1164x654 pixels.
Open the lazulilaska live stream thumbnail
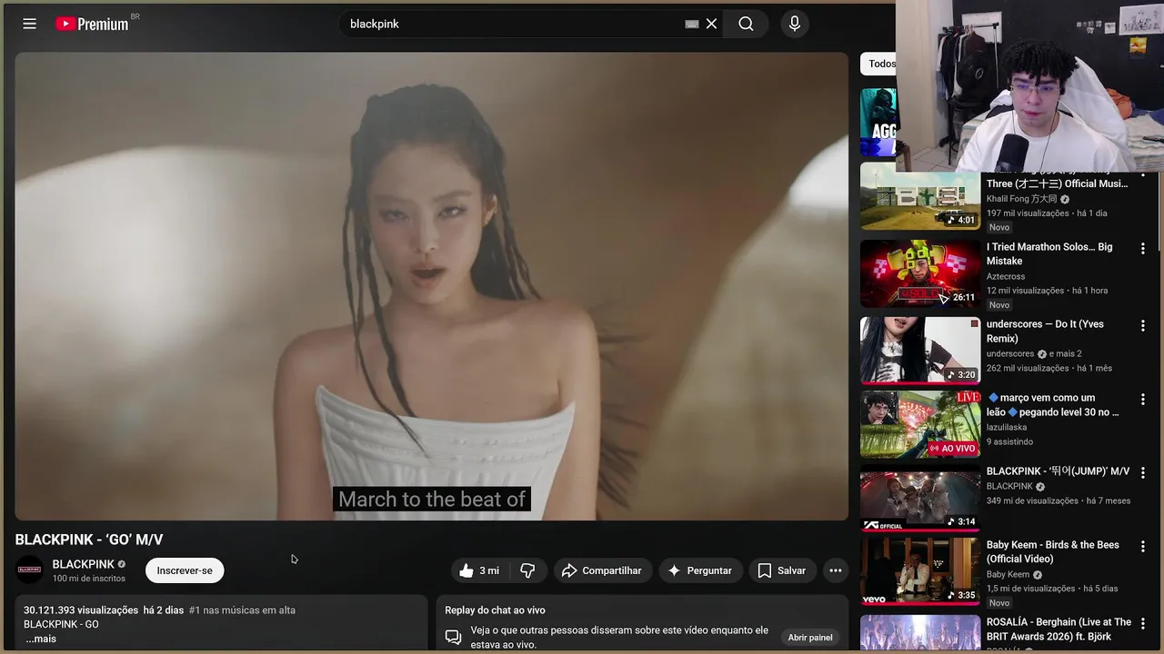click(x=920, y=424)
